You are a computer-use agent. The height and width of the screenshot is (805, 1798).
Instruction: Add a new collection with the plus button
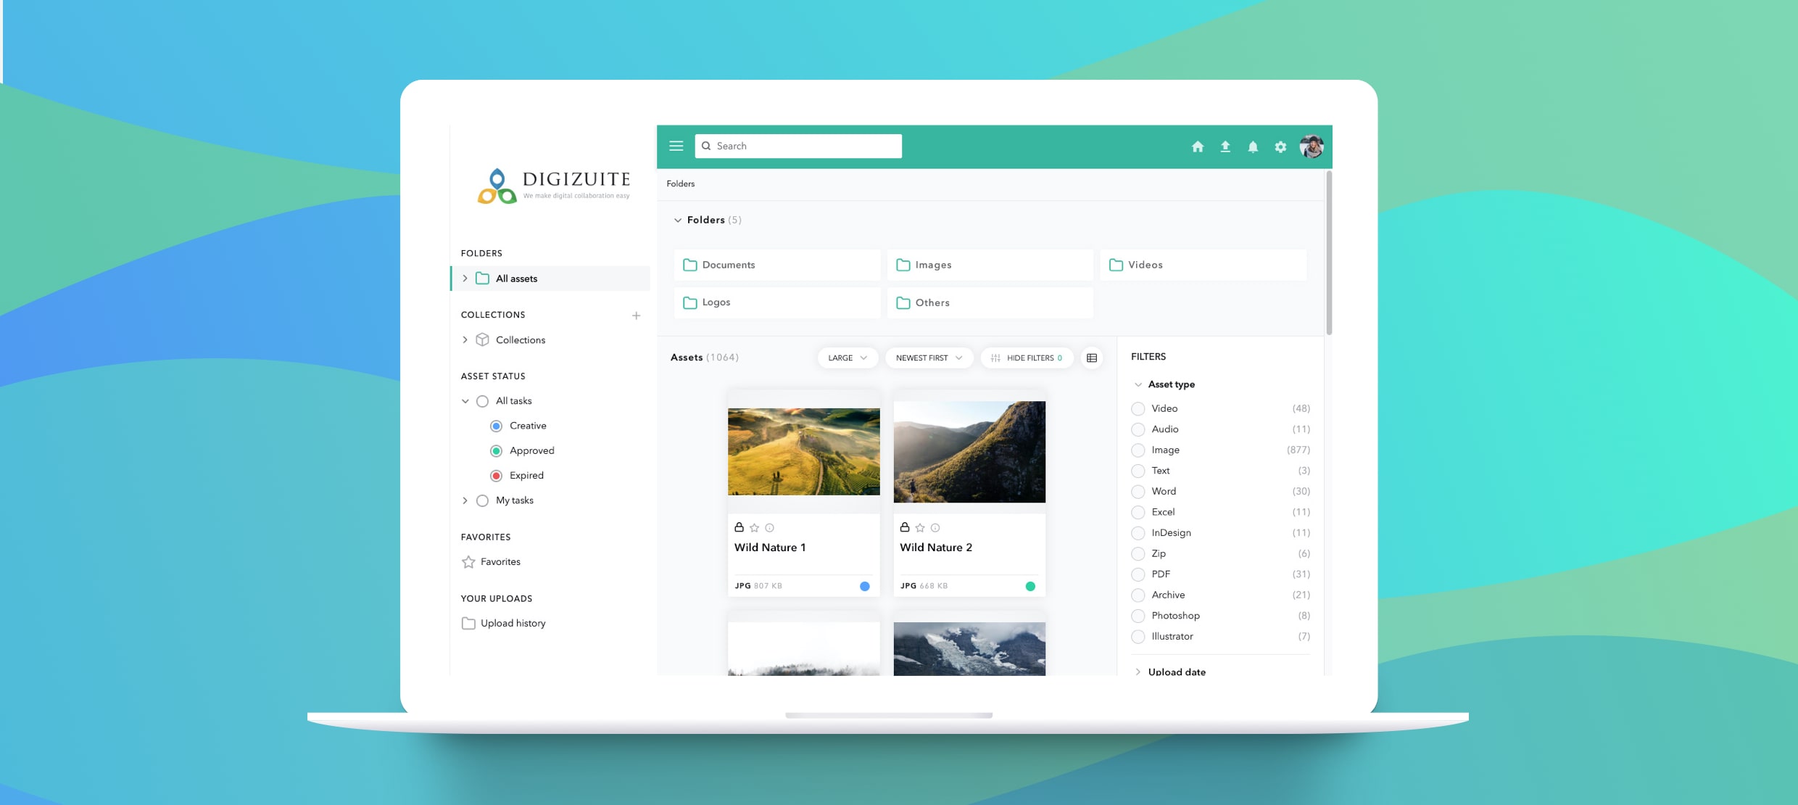tap(637, 315)
